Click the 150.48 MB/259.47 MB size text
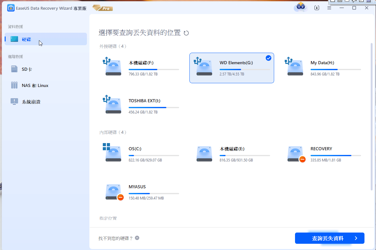 click(146, 198)
